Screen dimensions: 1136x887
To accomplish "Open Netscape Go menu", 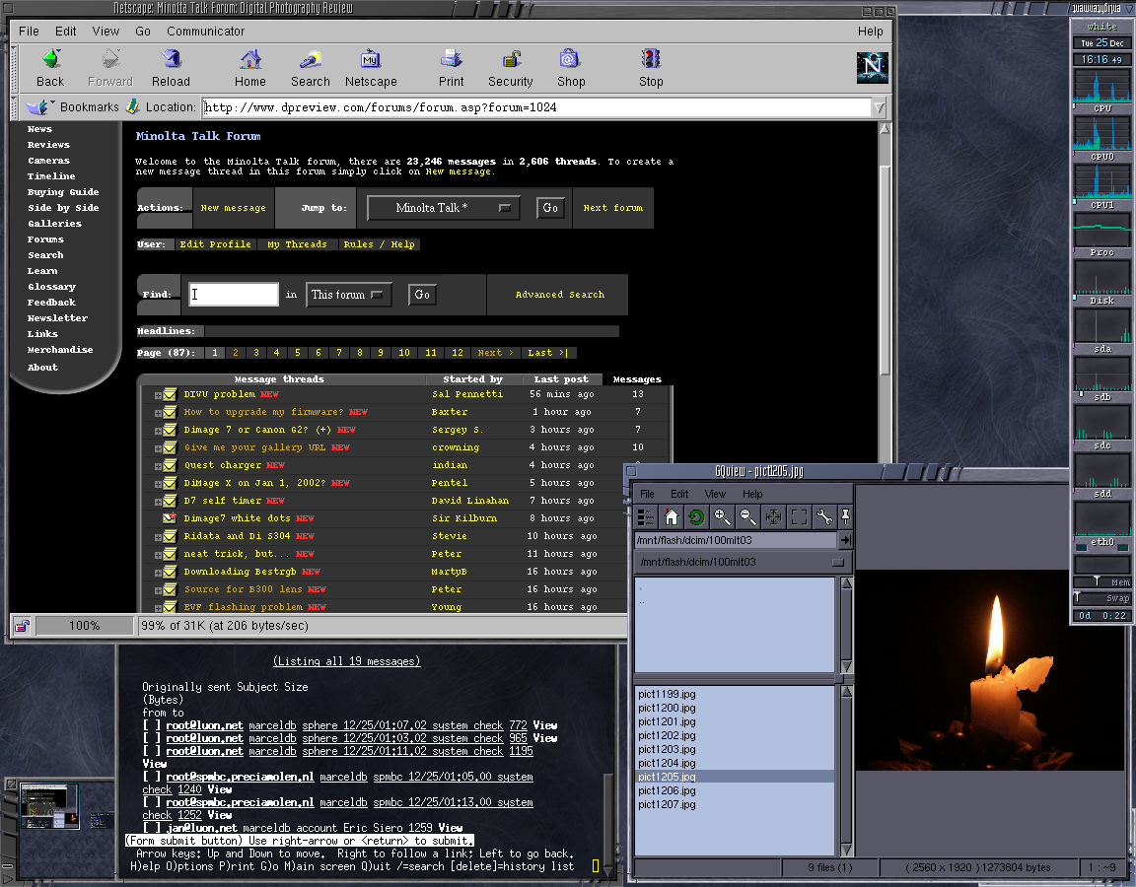I will (143, 32).
